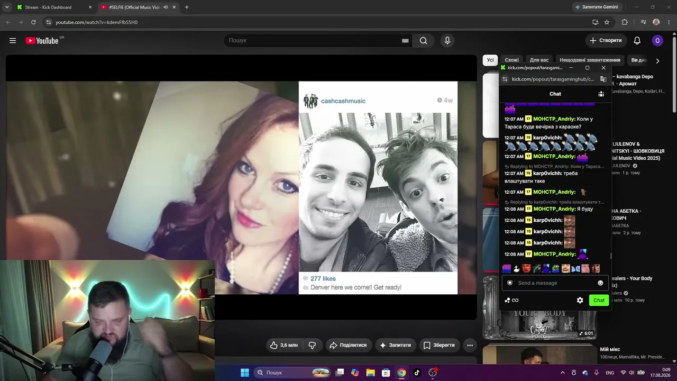Show the chat users list icon
The width and height of the screenshot is (677, 381).
(x=601, y=94)
